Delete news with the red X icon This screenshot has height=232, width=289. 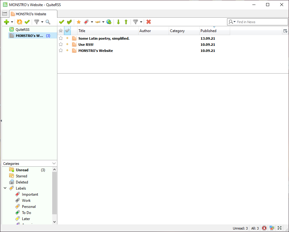[x=149, y=22]
